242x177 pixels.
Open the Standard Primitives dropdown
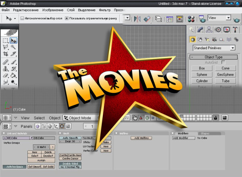coord(214,48)
